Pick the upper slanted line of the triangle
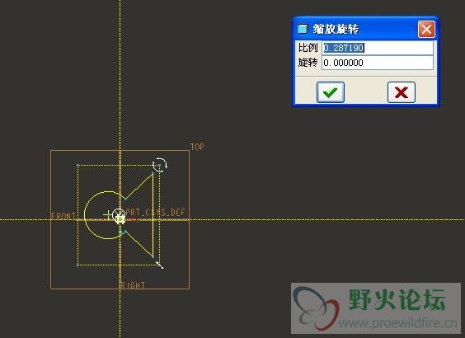This screenshot has height=338, width=465. coord(139,186)
